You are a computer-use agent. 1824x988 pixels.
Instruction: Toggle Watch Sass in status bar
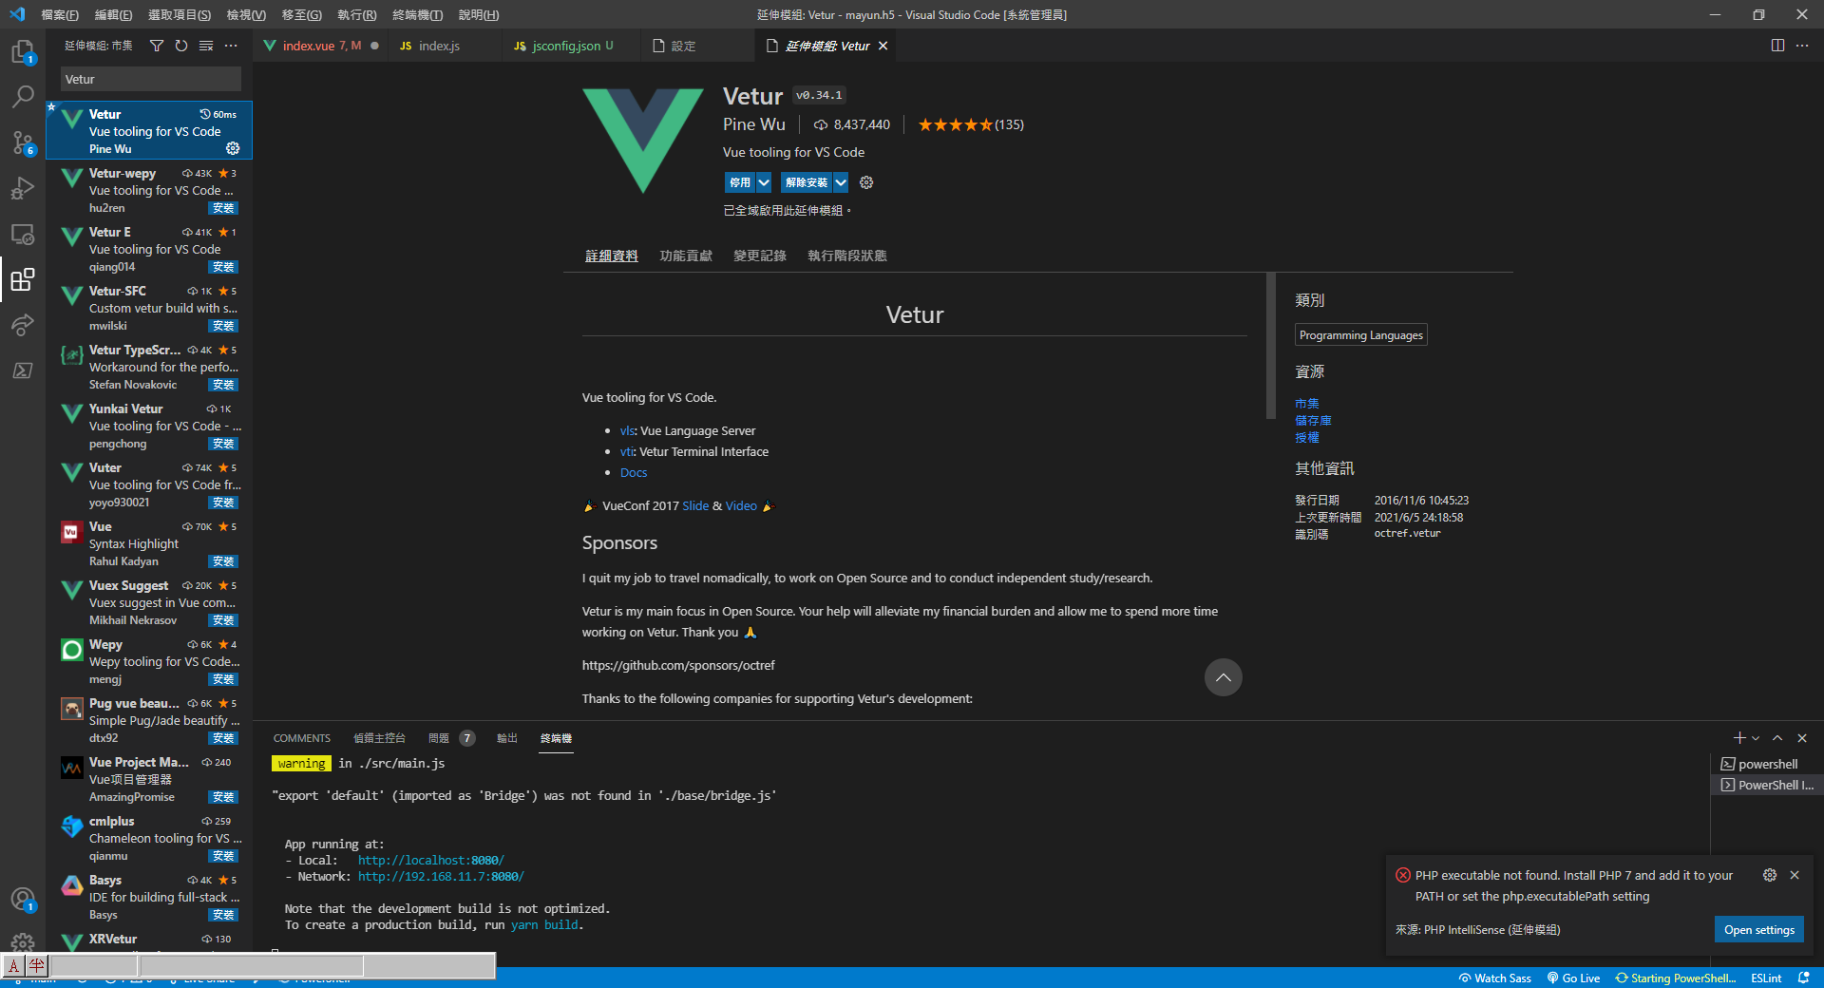[x=1495, y=978]
